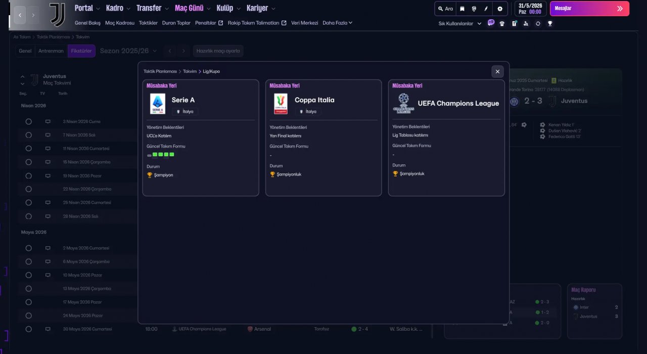Open the chat bubble notifications icon

[x=491, y=23]
